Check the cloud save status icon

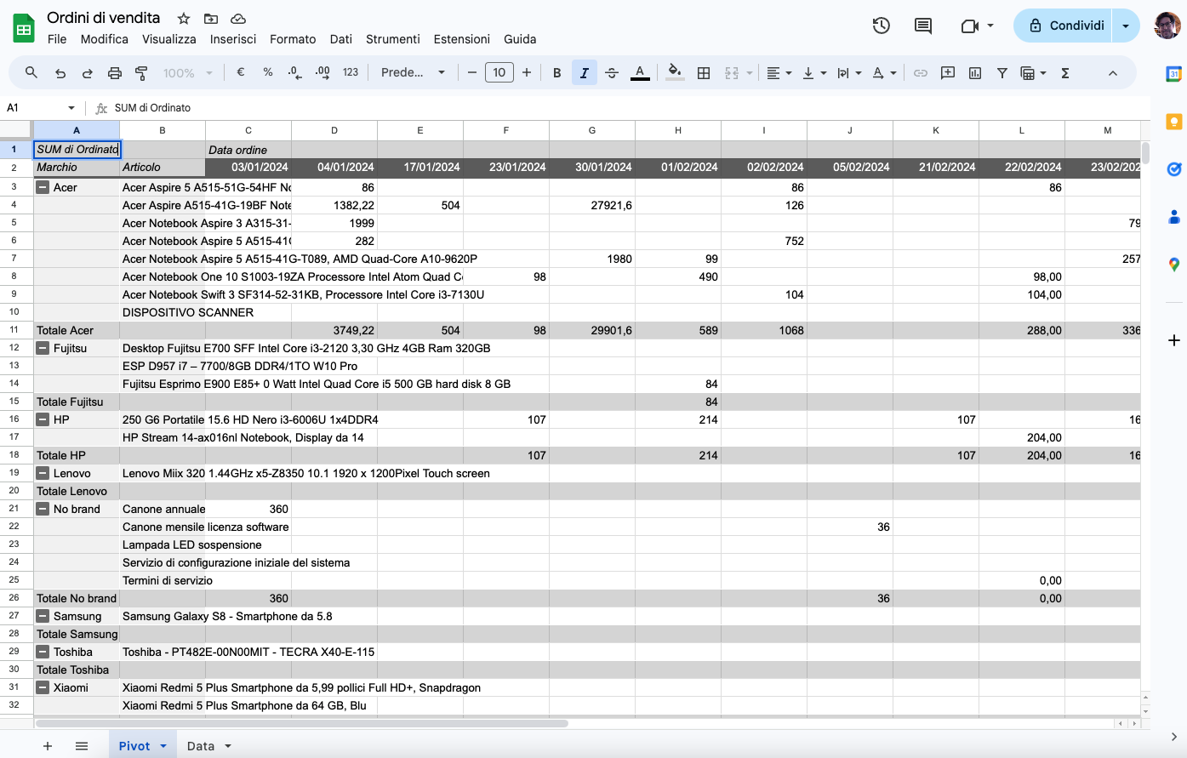[x=238, y=19]
